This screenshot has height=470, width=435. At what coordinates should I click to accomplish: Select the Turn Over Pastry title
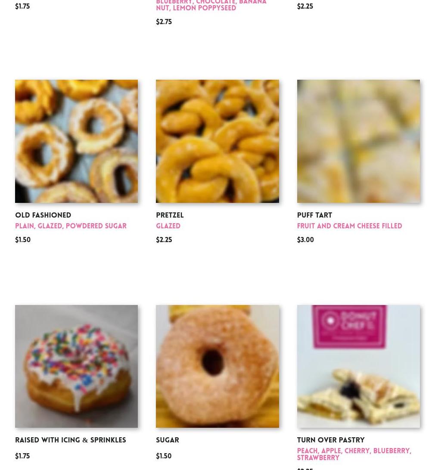click(x=331, y=440)
